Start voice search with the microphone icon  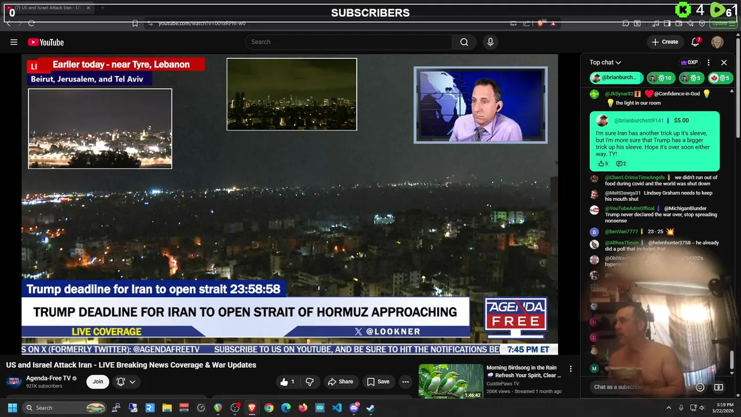[x=490, y=42]
